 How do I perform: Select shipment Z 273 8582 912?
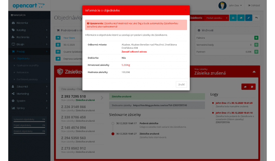(81, 150)
